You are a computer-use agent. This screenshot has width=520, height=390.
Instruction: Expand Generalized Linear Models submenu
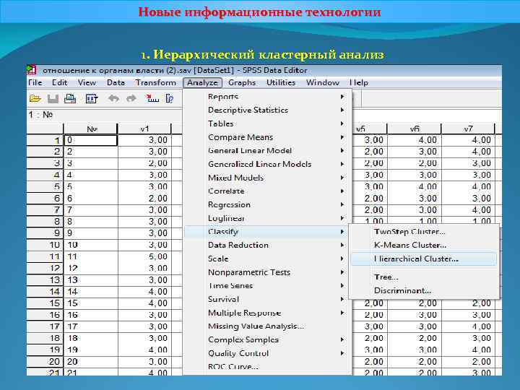267,164
